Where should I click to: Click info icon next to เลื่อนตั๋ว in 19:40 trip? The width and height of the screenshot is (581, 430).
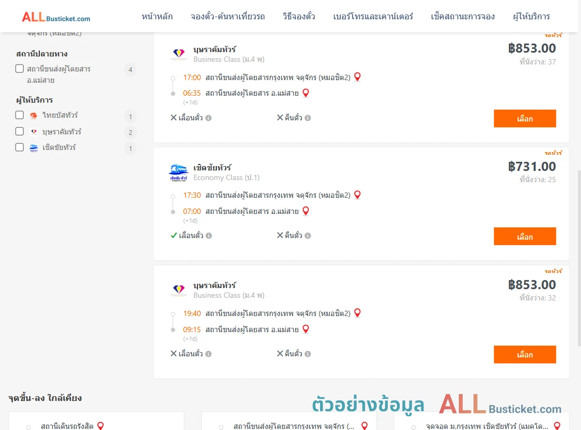[209, 354]
